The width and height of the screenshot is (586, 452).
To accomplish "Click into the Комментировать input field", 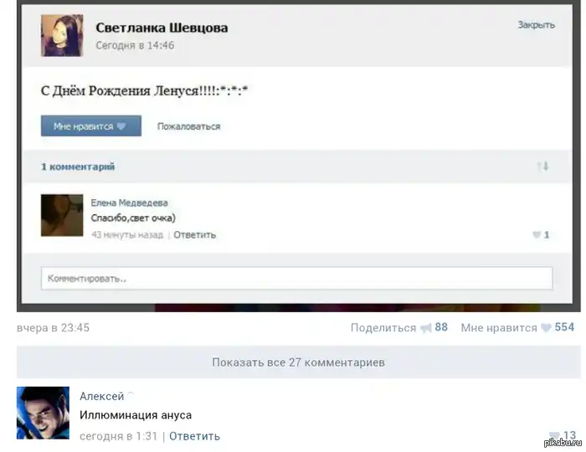I will (x=296, y=278).
